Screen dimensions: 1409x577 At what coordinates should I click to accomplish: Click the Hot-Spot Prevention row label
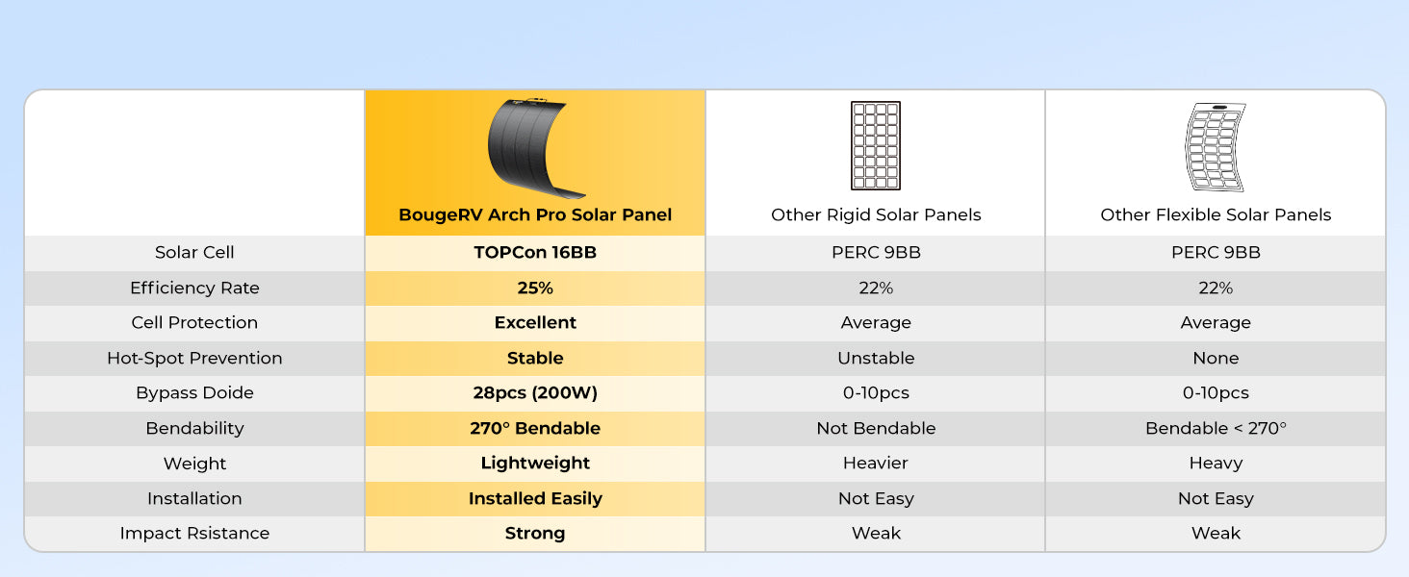[194, 359]
